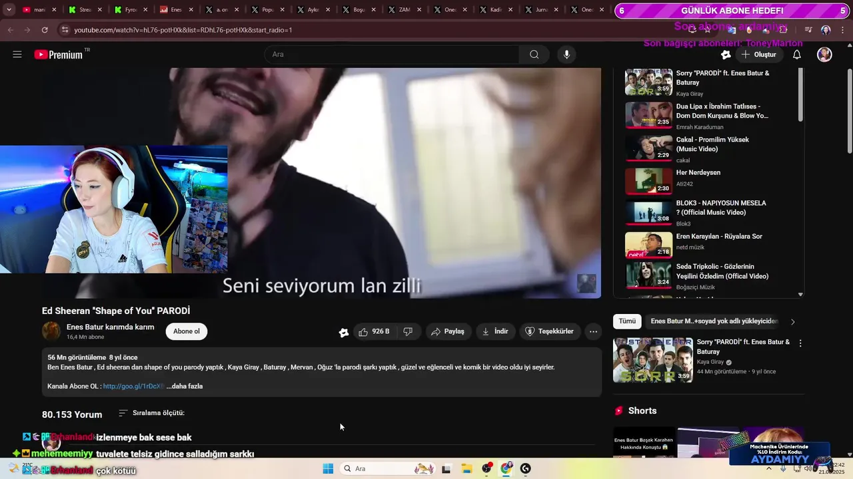The image size is (853, 479).
Task: Like the video (926 B)
Action: click(375, 331)
